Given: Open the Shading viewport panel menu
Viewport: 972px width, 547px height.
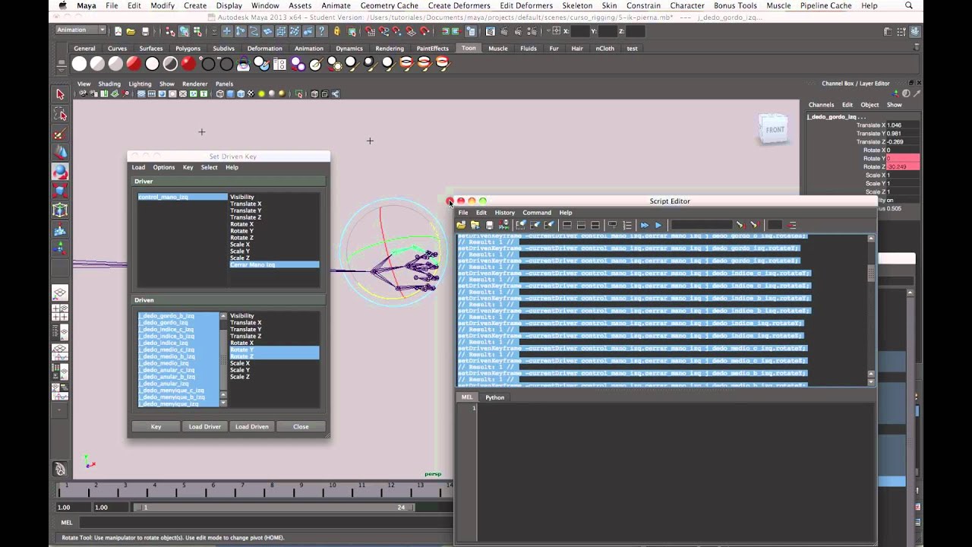Looking at the screenshot, I should 109,84.
